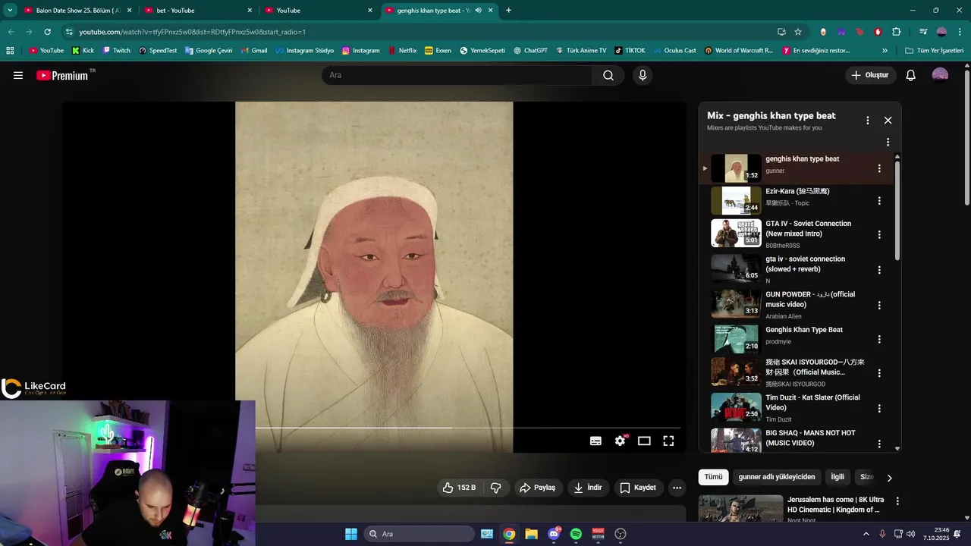Open the Kick bookmark
This screenshot has height=546, width=971.
83,51
